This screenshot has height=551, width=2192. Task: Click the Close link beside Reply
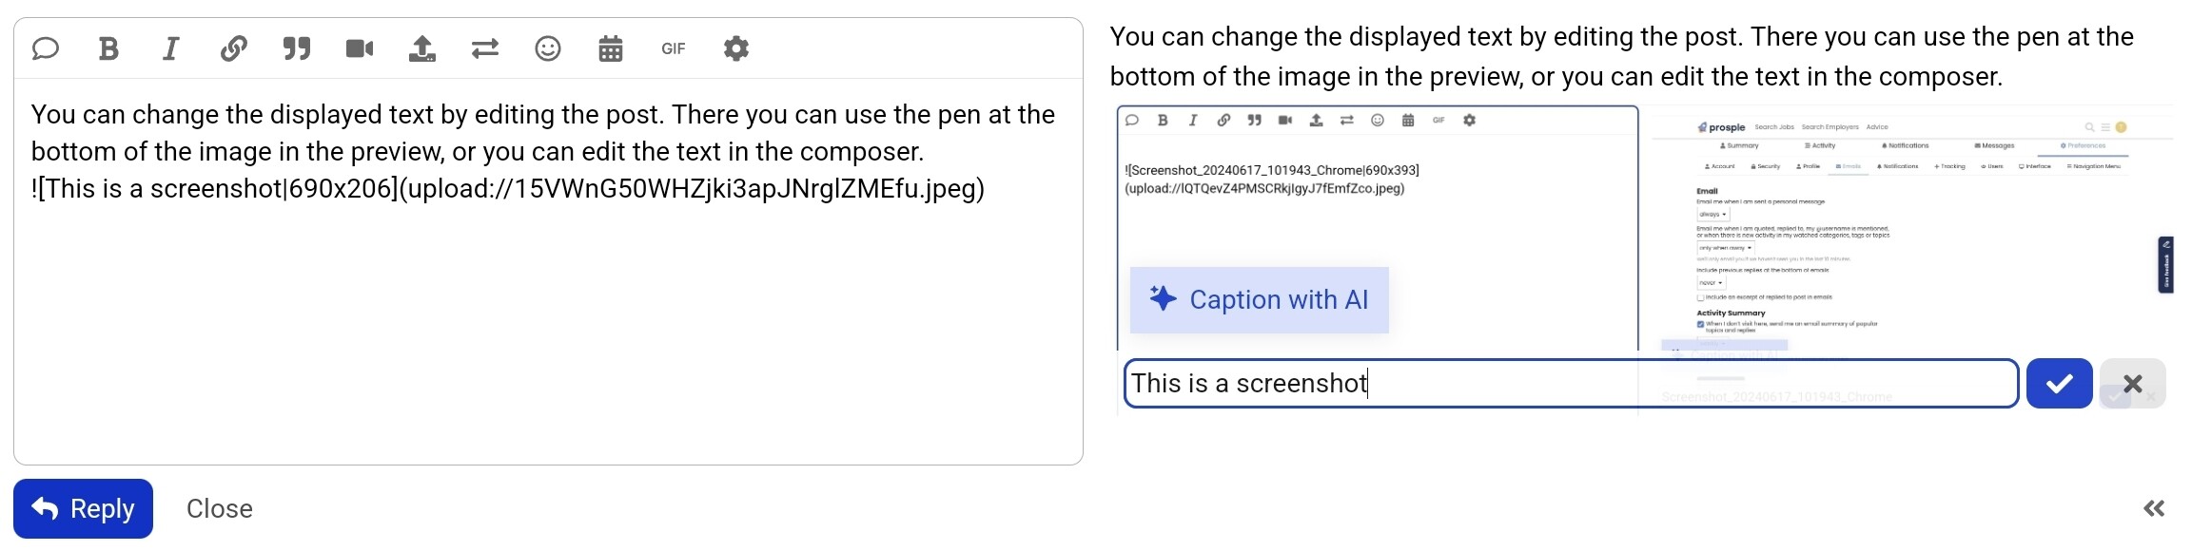click(x=220, y=509)
